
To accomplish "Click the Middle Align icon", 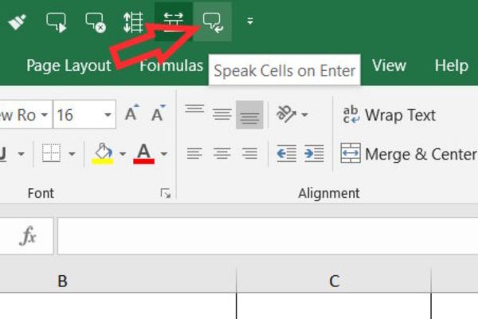I will pyautogui.click(x=222, y=115).
